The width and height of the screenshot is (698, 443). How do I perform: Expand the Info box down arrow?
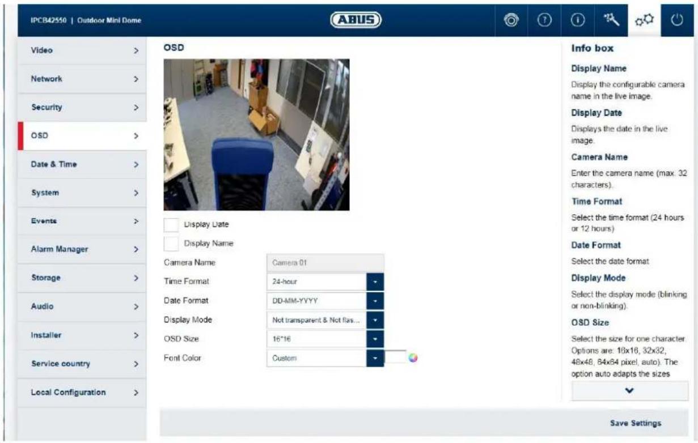[x=629, y=391]
